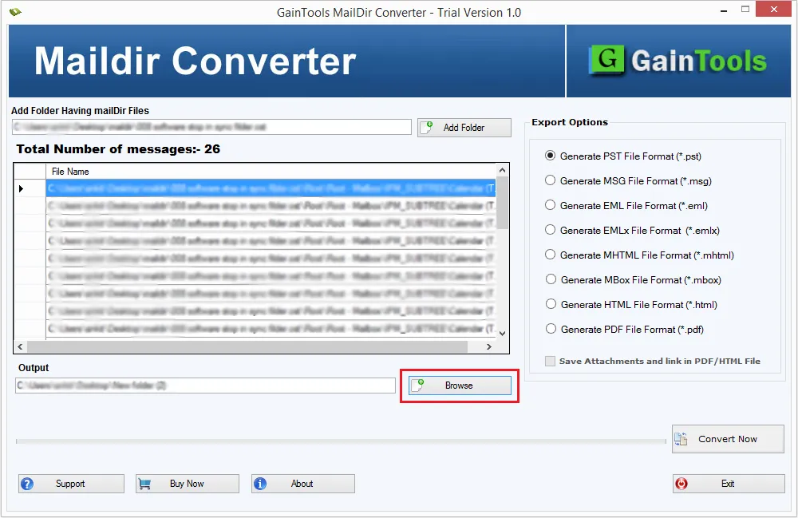Open the About dialog button
Screen dimensions: 798x518
[302, 484]
